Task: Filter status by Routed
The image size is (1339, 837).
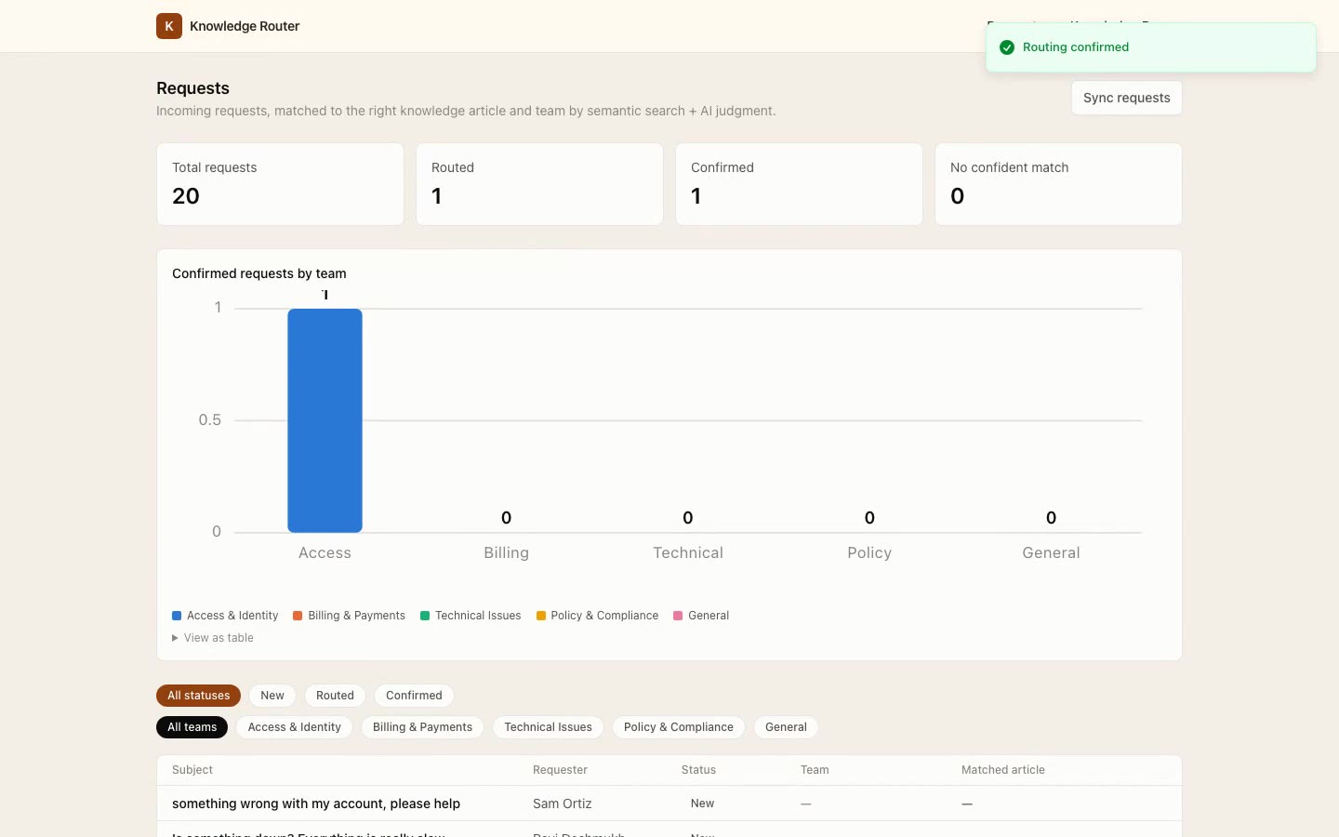Action: (x=335, y=696)
